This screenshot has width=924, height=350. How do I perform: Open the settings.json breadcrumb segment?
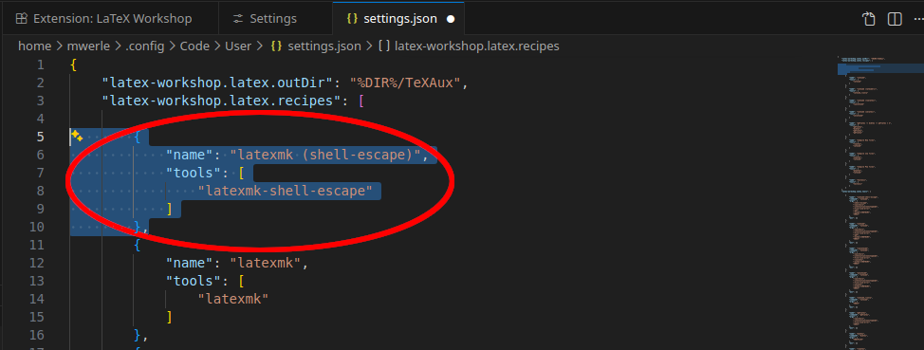click(x=316, y=46)
